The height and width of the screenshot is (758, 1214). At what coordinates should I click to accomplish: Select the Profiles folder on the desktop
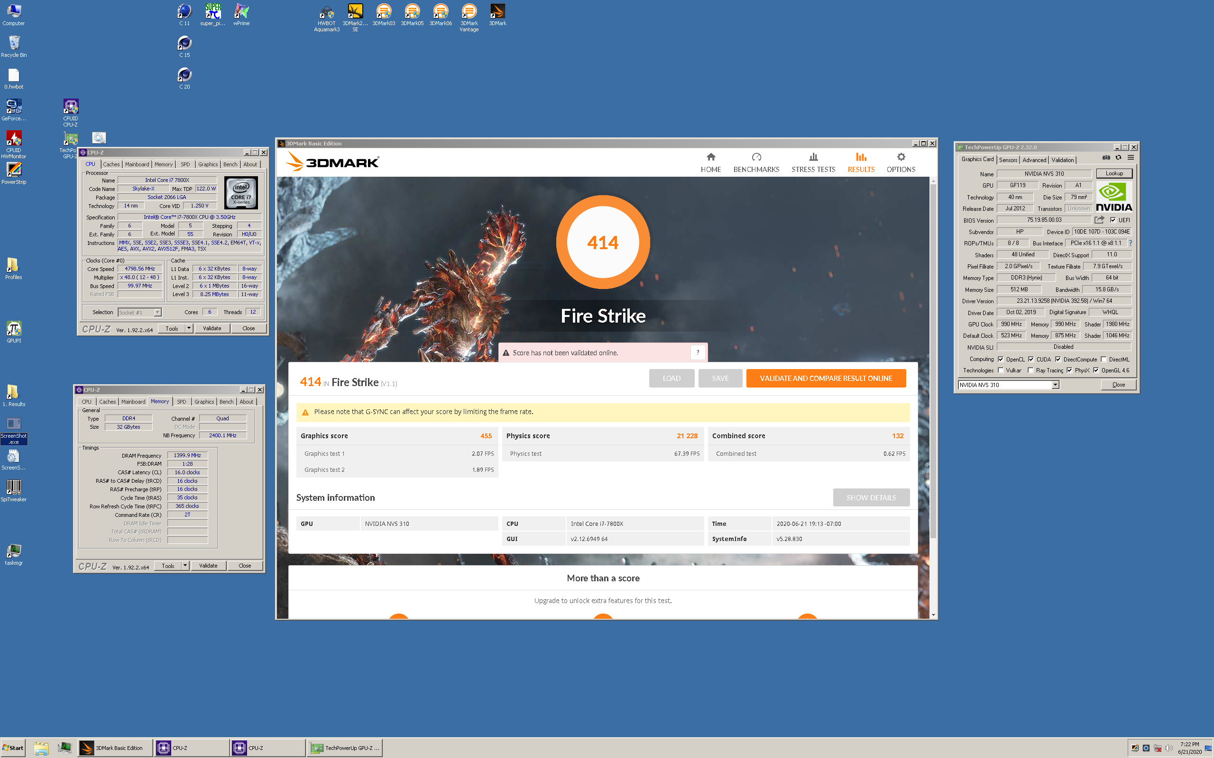(14, 269)
